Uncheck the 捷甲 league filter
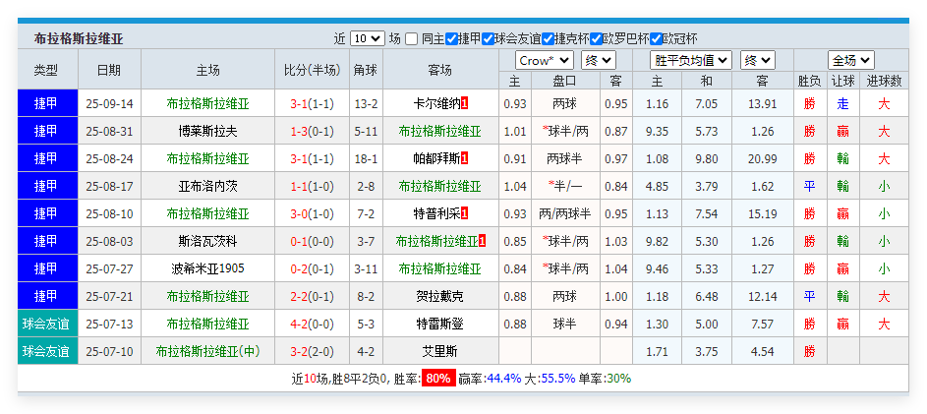The image size is (927, 414). click(x=452, y=38)
